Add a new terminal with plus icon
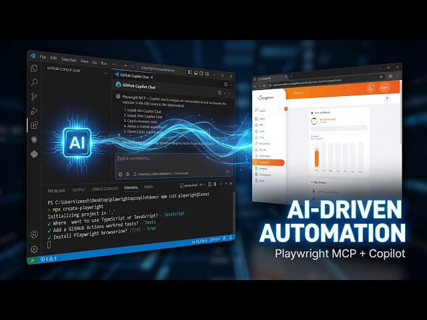427x320 pixels. 201,185
